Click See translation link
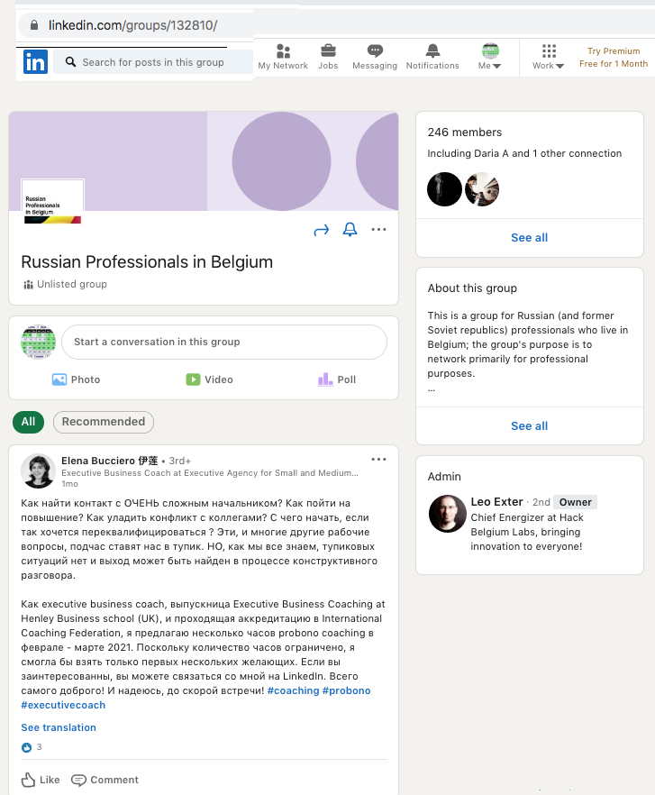655x795 pixels. [x=59, y=727]
